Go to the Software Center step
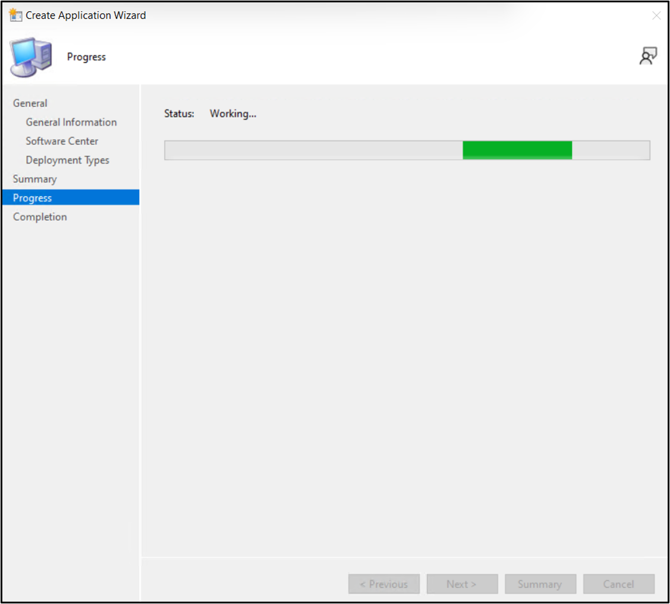This screenshot has width=670, height=604. tap(62, 141)
